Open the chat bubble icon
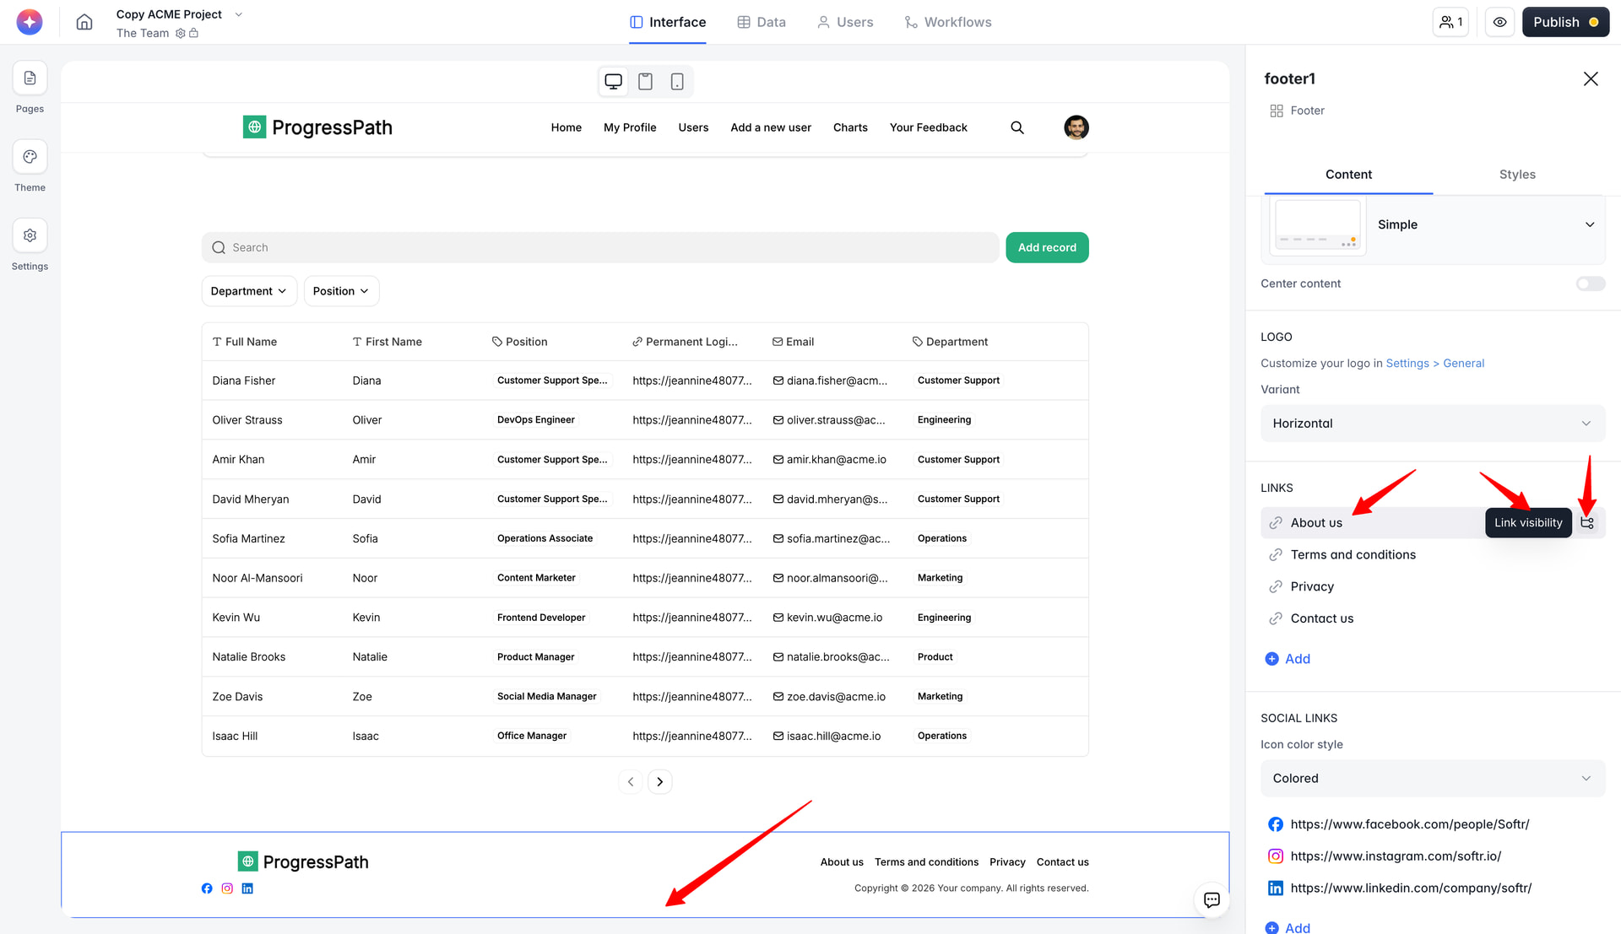This screenshot has height=934, width=1621. [x=1212, y=899]
